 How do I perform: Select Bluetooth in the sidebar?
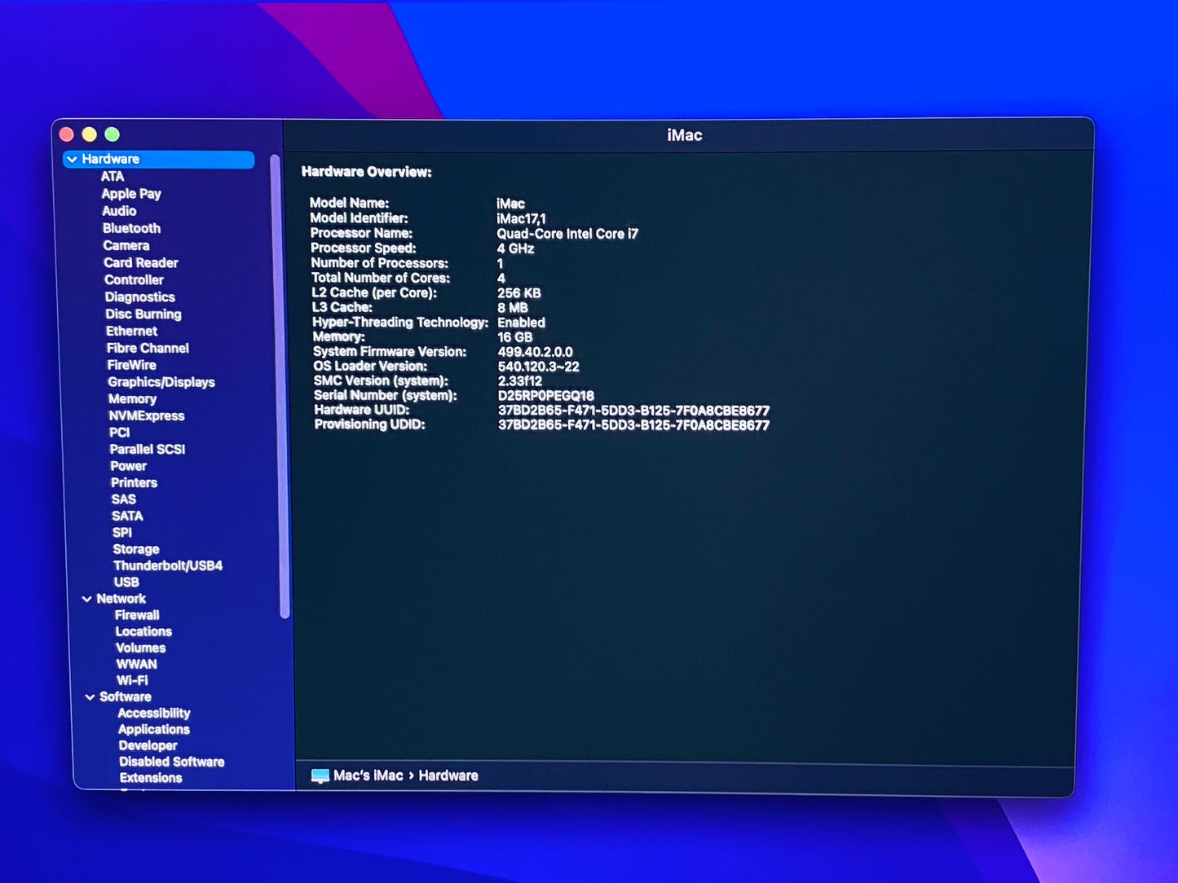coord(131,228)
